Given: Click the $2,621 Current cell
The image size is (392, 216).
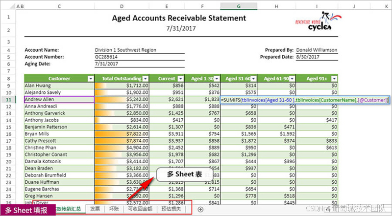Looking at the screenshot, I should click(x=167, y=100).
